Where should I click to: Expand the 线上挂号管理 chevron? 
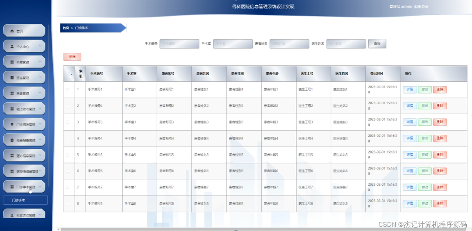click(x=40, y=109)
